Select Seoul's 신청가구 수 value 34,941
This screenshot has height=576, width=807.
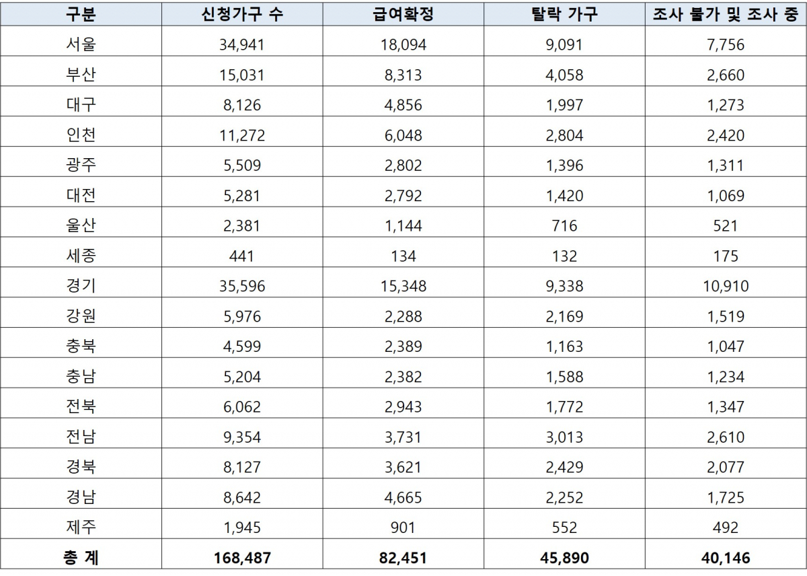[x=242, y=44]
